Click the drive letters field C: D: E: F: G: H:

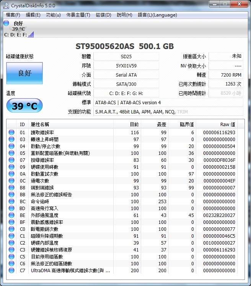tap(126, 93)
